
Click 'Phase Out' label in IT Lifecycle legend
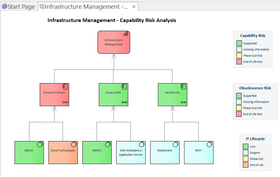(257, 159)
